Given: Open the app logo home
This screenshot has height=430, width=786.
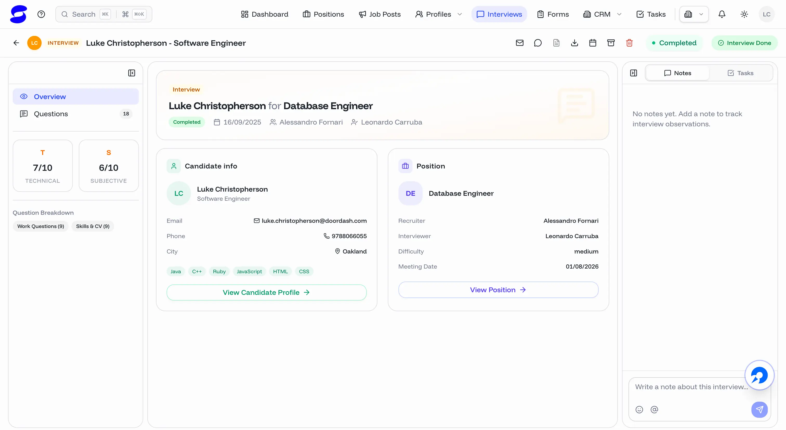Looking at the screenshot, I should [x=18, y=14].
